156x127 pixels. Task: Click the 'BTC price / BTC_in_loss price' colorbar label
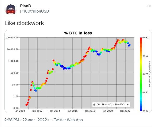149,74
